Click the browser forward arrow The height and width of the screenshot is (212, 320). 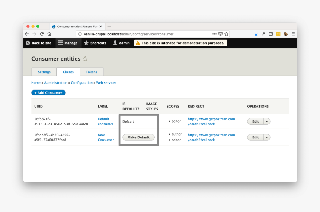tap(35, 34)
